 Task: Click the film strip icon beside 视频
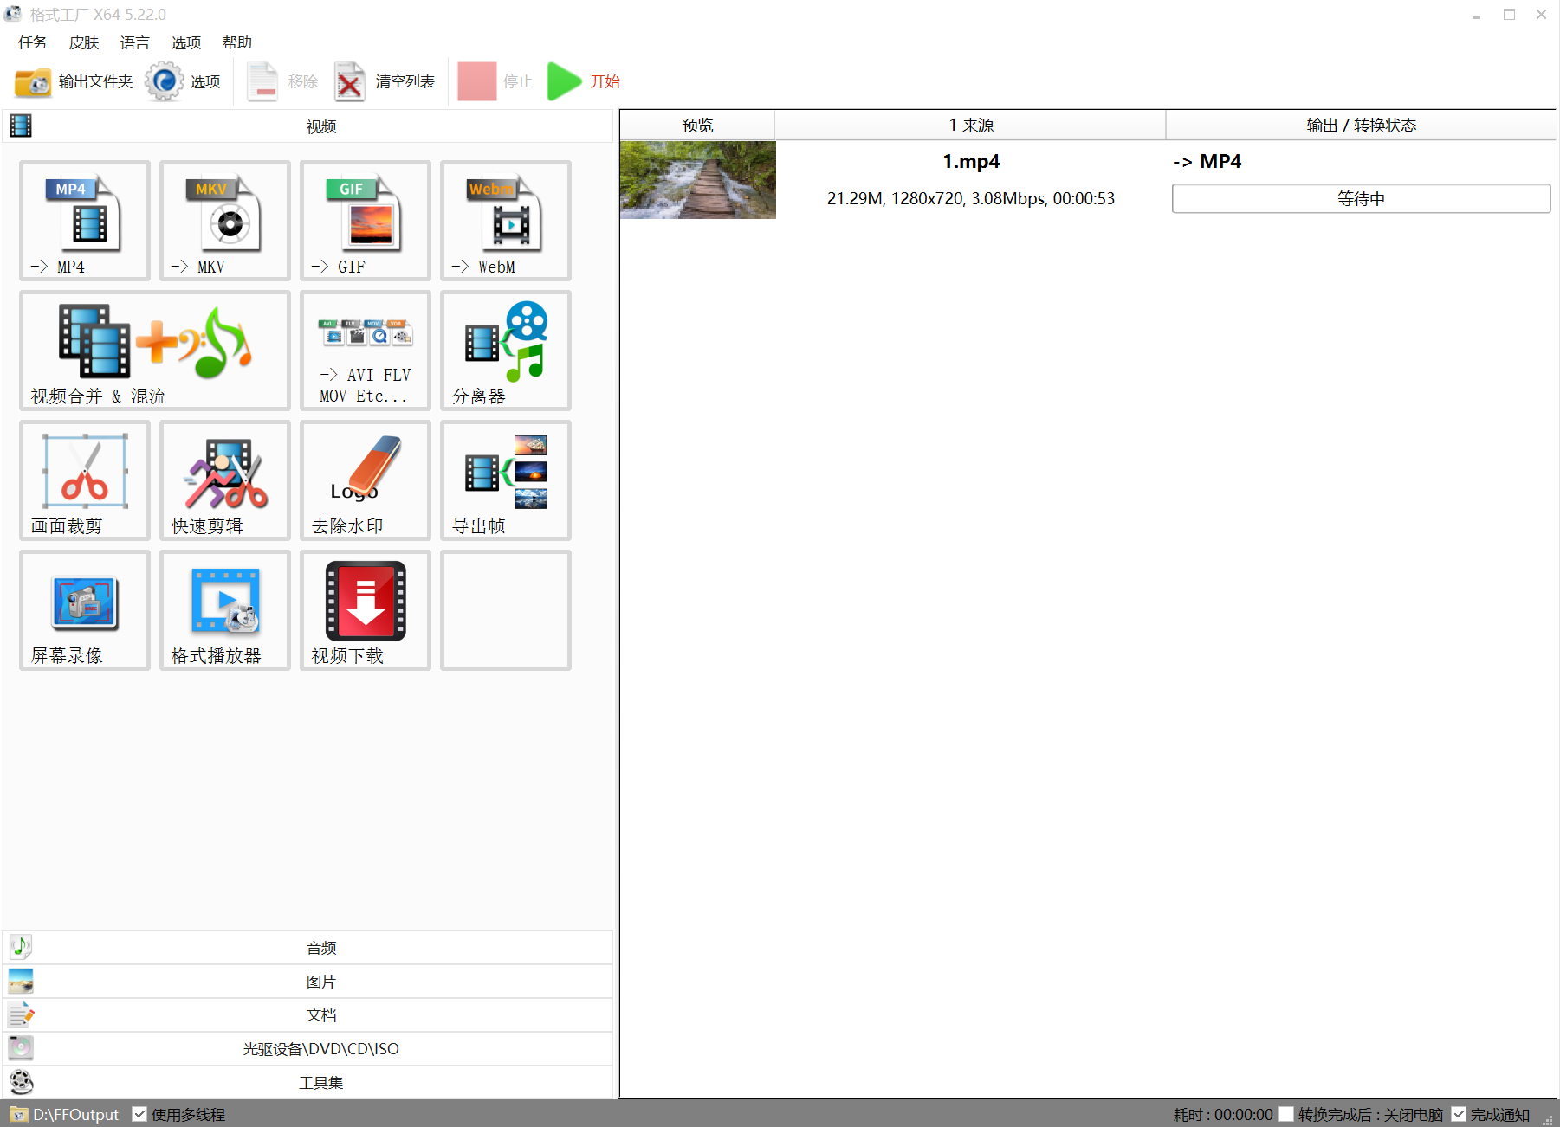[x=21, y=126]
